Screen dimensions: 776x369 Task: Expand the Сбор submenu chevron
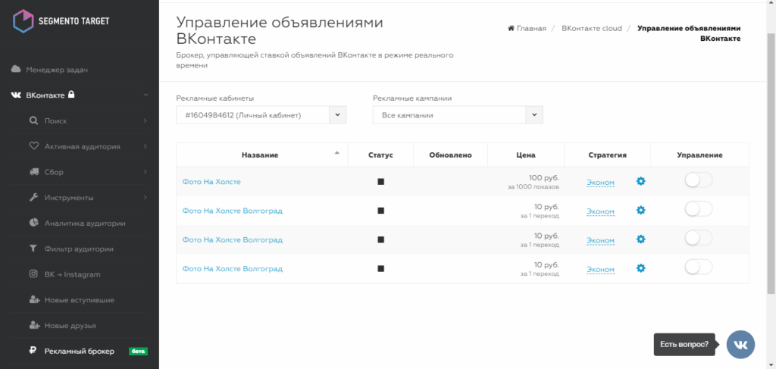[145, 172]
